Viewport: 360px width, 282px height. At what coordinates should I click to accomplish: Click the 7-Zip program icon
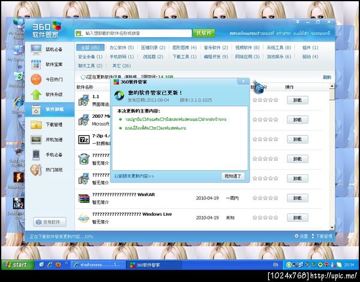[84, 139]
